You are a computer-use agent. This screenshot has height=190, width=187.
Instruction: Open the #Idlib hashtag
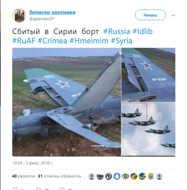coord(143,31)
